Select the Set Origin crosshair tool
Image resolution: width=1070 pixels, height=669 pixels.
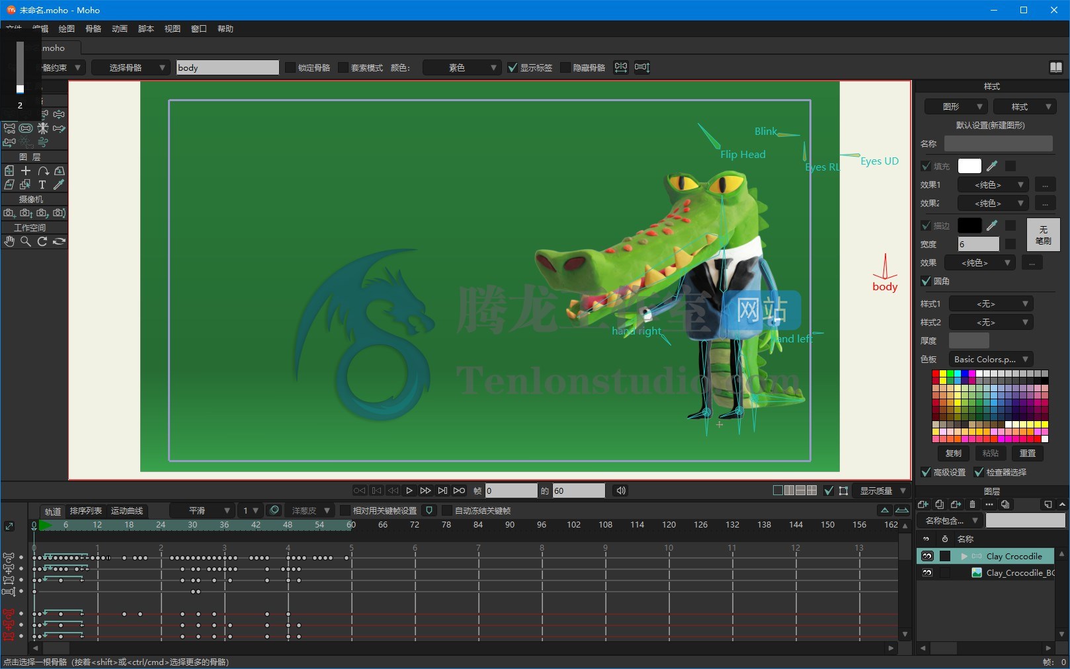(26, 171)
